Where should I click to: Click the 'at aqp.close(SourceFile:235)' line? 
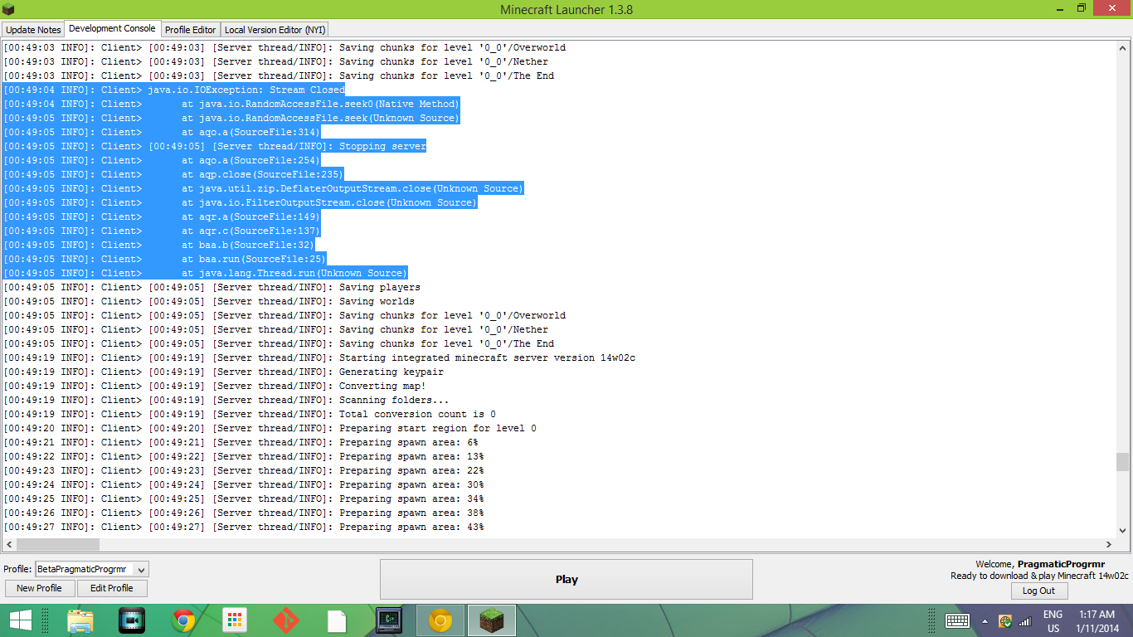[x=173, y=174]
